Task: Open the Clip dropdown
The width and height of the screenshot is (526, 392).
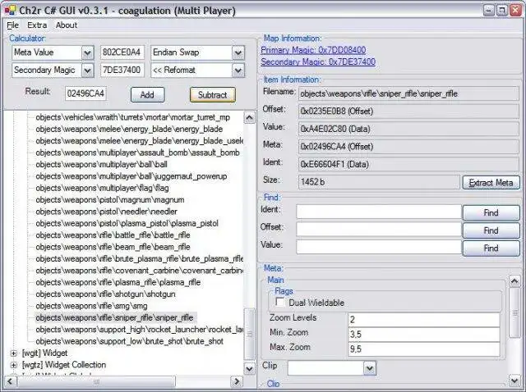Action: [369, 368]
